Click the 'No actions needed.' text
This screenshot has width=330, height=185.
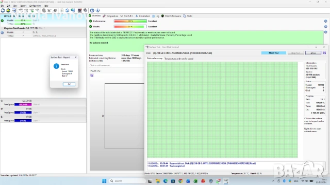click(x=98, y=43)
